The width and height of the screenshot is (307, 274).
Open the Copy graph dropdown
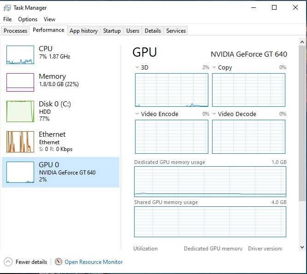[x=214, y=68]
